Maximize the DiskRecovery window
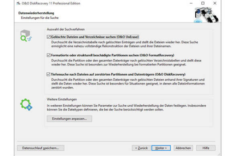This screenshot has width=233, height=156. [x=203, y=3]
